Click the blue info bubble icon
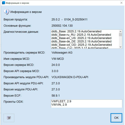This screenshot has height=125, width=125. [x=6, y=12]
